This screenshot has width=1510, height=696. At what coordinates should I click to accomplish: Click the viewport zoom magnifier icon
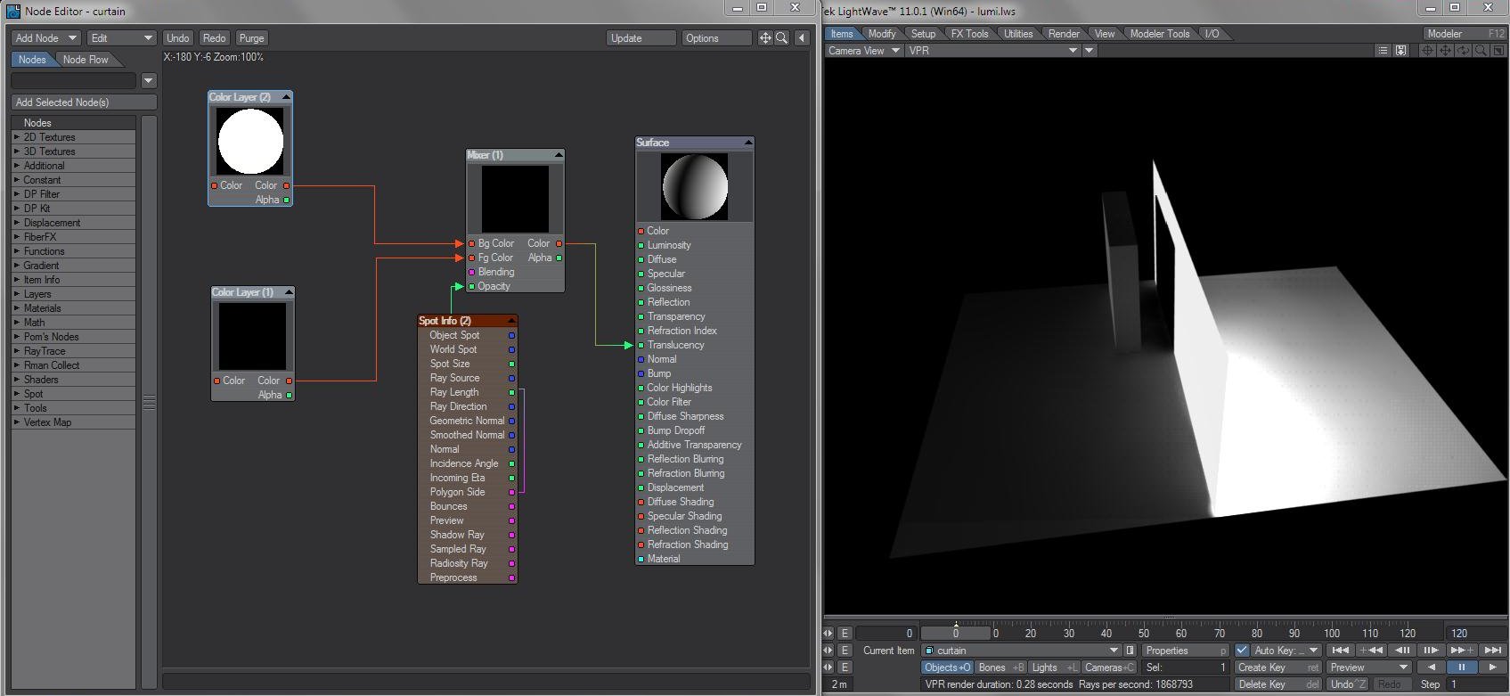coord(1481,51)
